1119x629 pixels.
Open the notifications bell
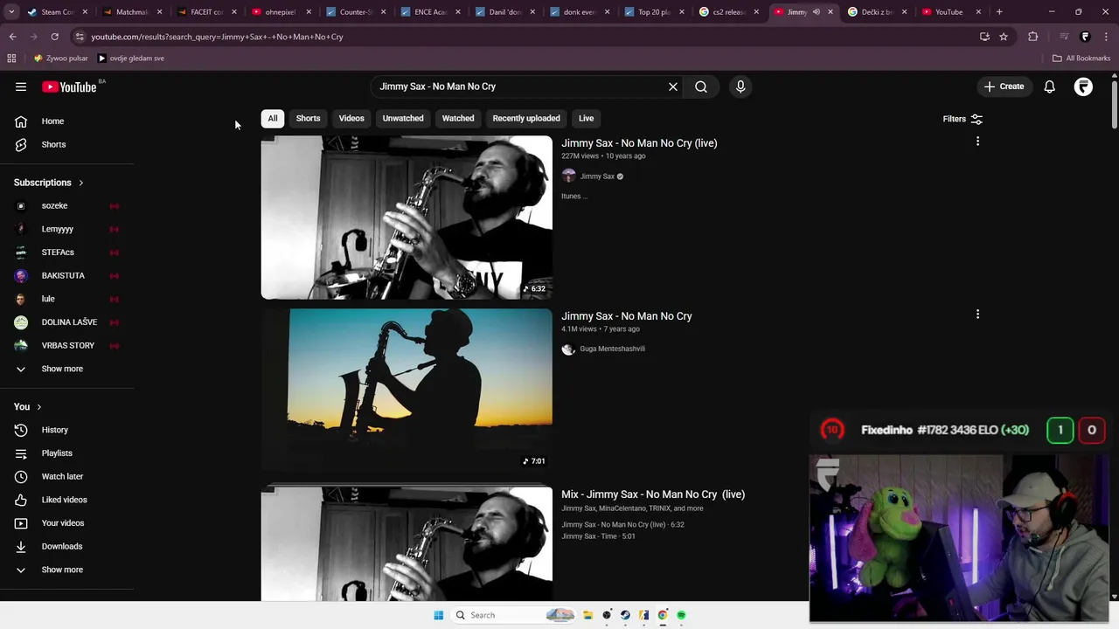1050,86
